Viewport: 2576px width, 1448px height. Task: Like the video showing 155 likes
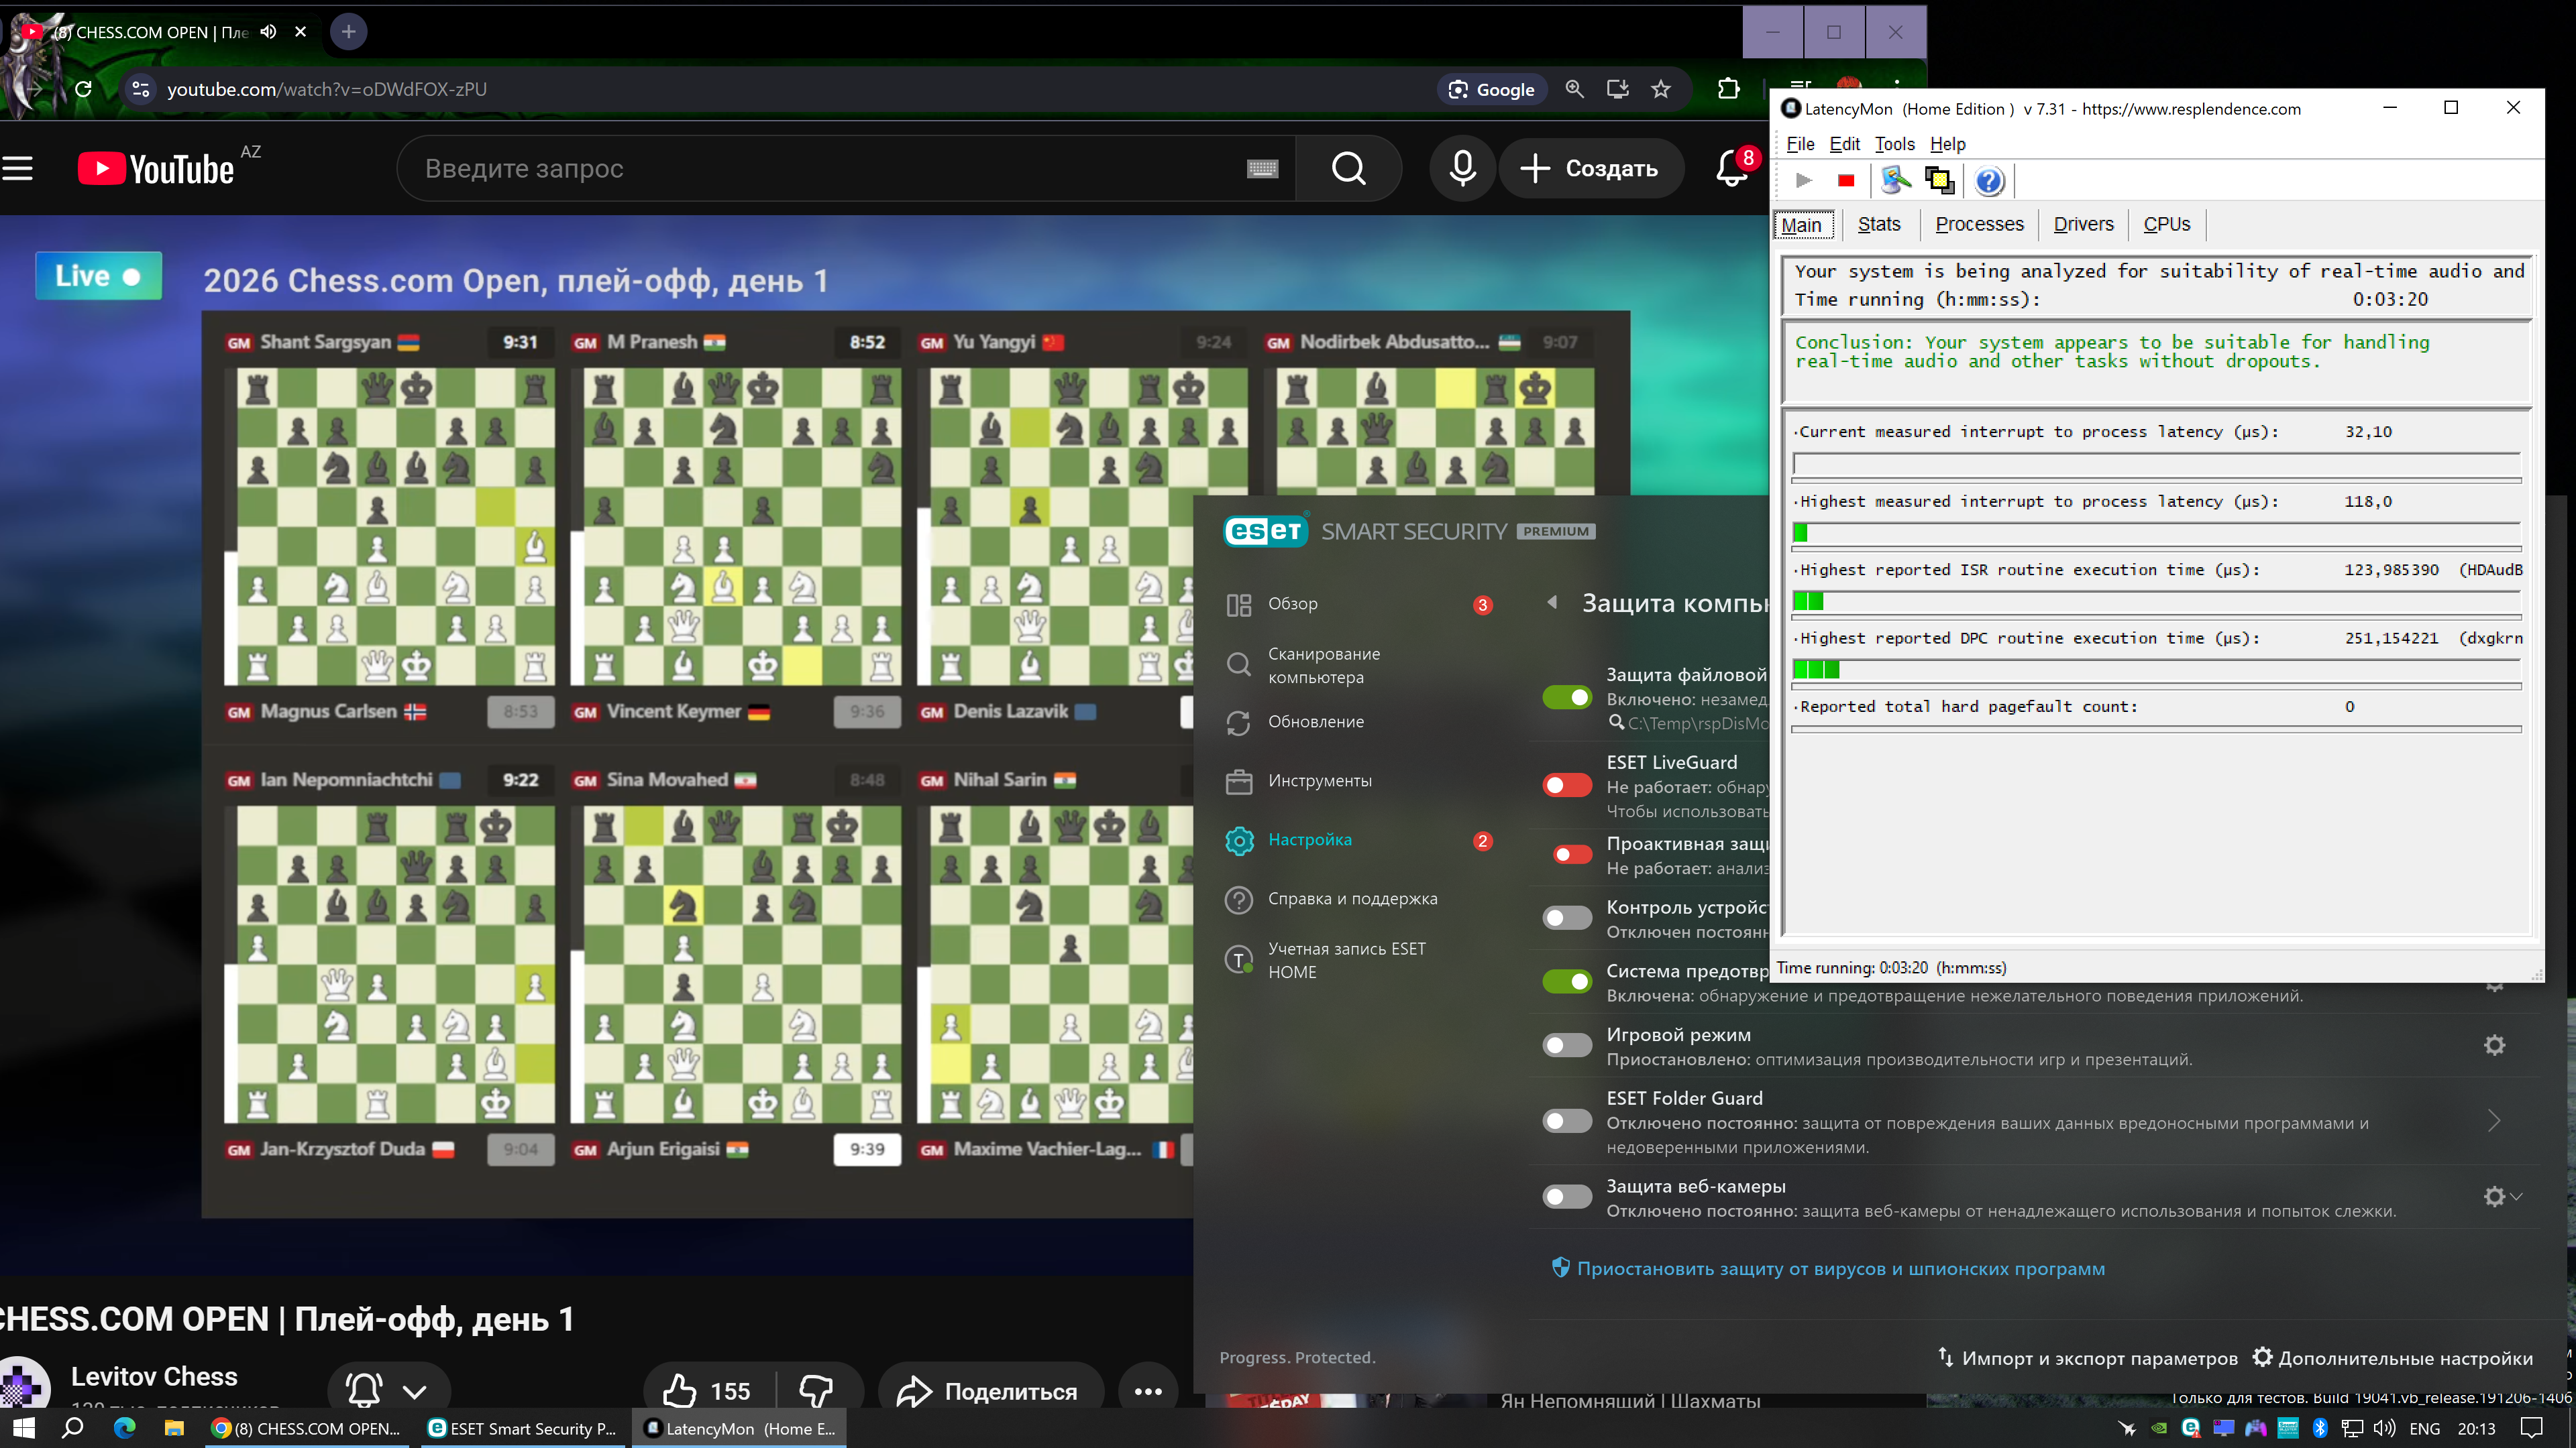pos(708,1391)
